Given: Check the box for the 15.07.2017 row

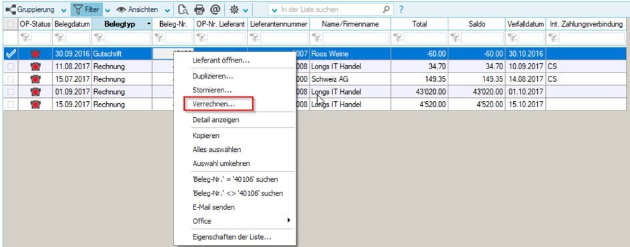Looking at the screenshot, I should [x=11, y=79].
